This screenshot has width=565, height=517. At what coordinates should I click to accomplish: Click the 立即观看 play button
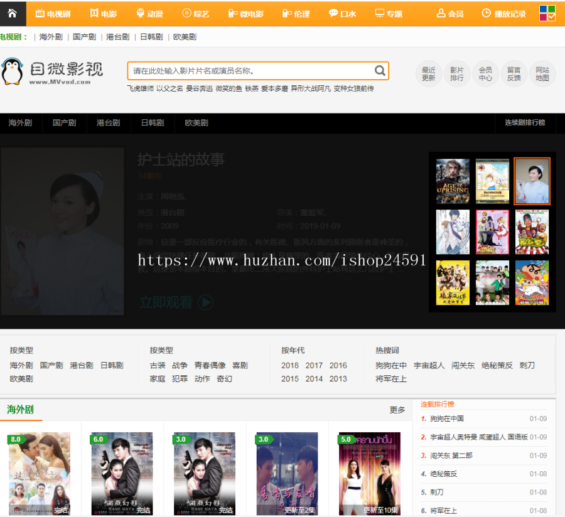pos(176,302)
